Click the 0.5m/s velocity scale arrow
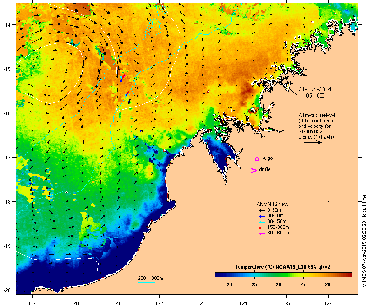This screenshot has height=307, width=370. [x=313, y=142]
